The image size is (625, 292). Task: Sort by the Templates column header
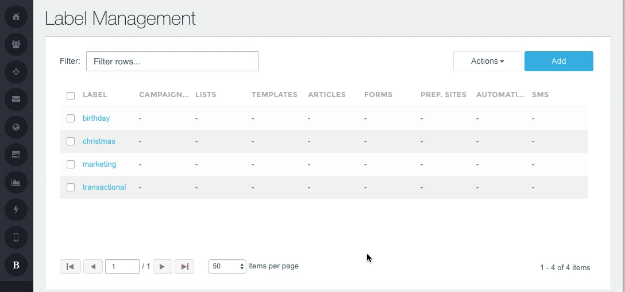(x=274, y=95)
